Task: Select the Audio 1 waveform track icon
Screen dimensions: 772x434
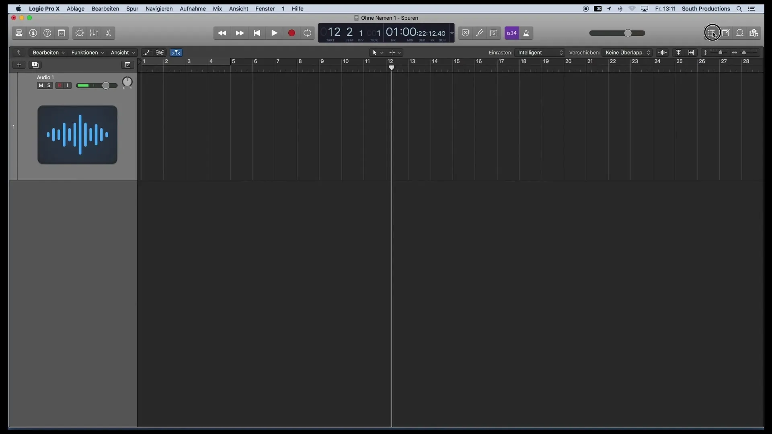Action: coord(78,135)
